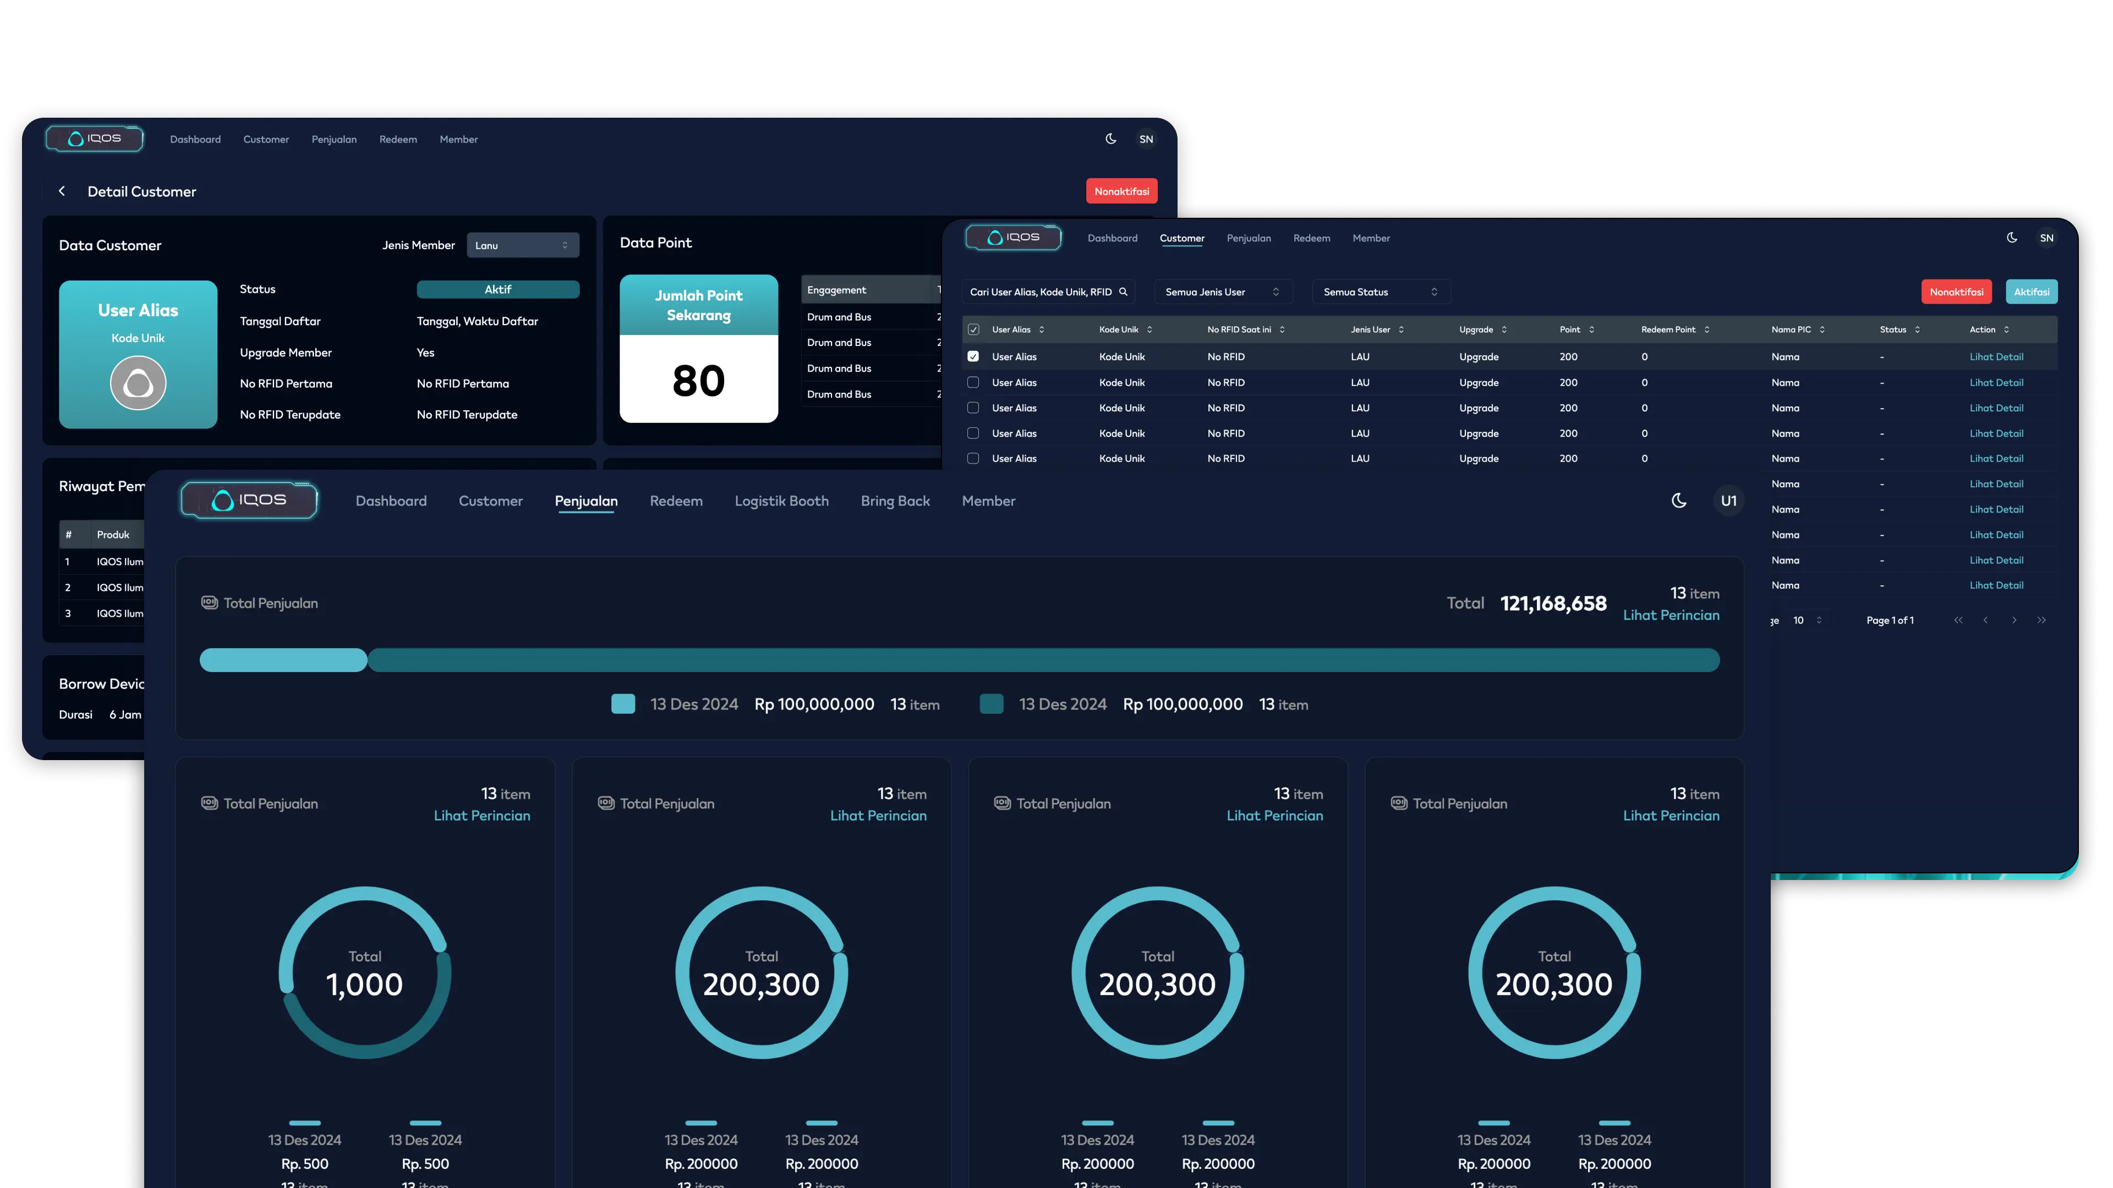Viewport: 2113px width, 1188px height.
Task: Switch to the Logistik Booth tab
Action: click(x=781, y=501)
